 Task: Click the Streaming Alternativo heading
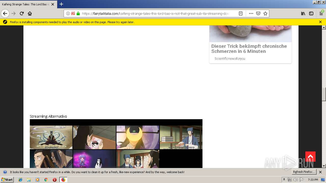point(48,116)
